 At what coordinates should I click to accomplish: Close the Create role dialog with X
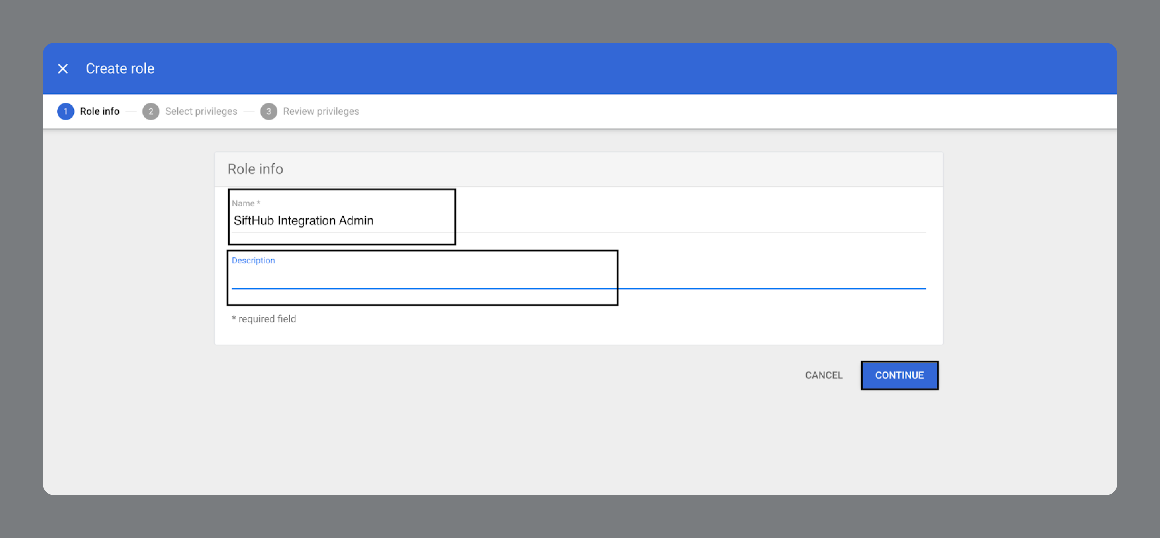62,69
